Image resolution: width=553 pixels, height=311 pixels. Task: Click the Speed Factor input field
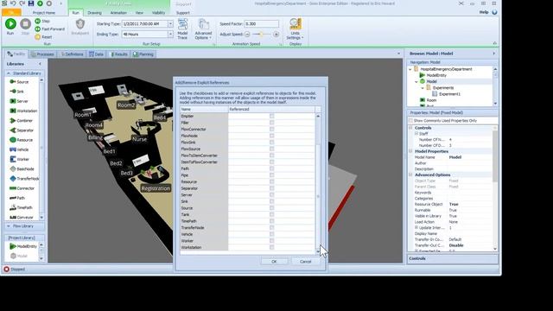(261, 24)
